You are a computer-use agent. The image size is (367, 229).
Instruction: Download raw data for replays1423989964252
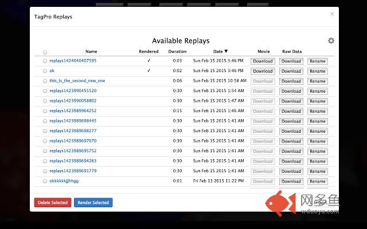[x=291, y=111]
